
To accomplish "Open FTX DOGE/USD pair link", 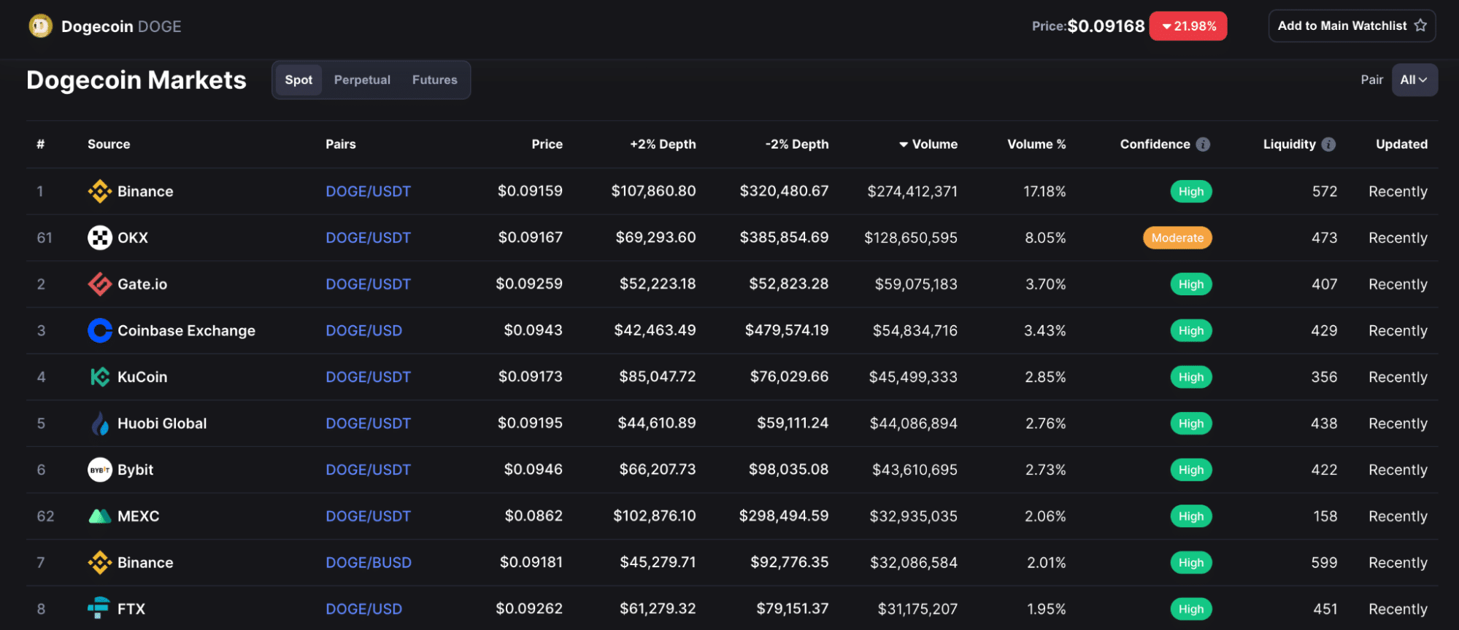I will coord(363,609).
